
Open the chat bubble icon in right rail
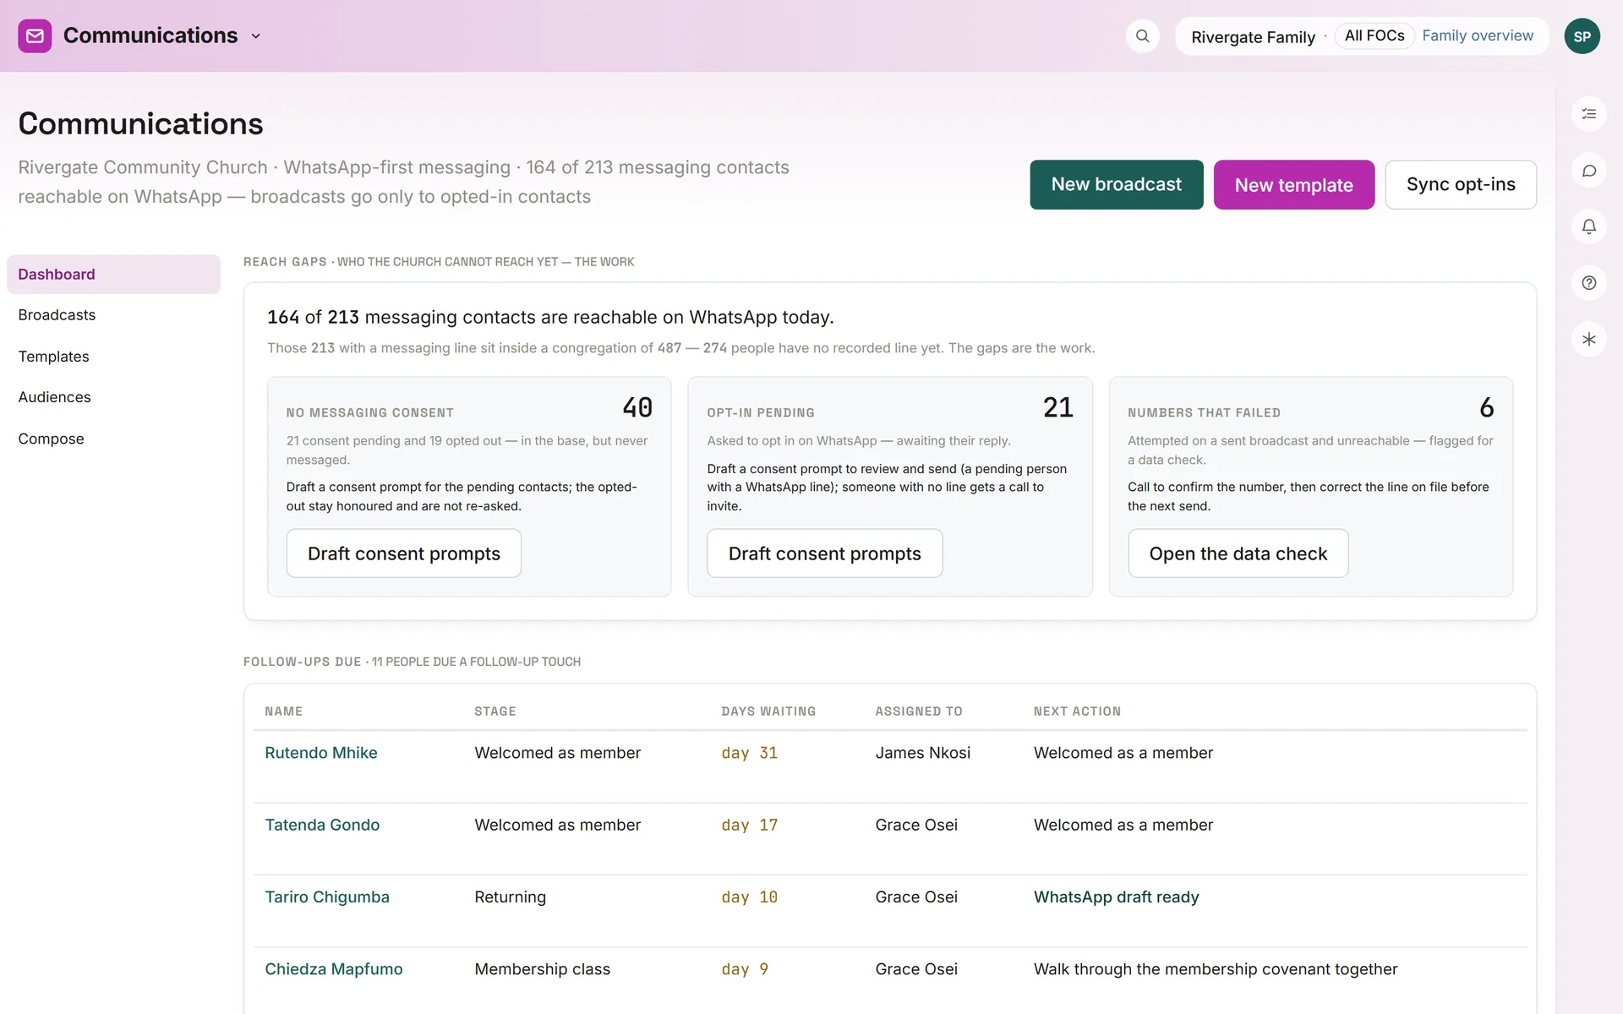[1588, 171]
